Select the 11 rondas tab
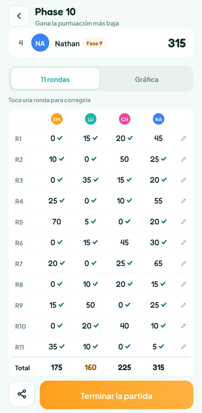The image size is (202, 413). tap(55, 80)
